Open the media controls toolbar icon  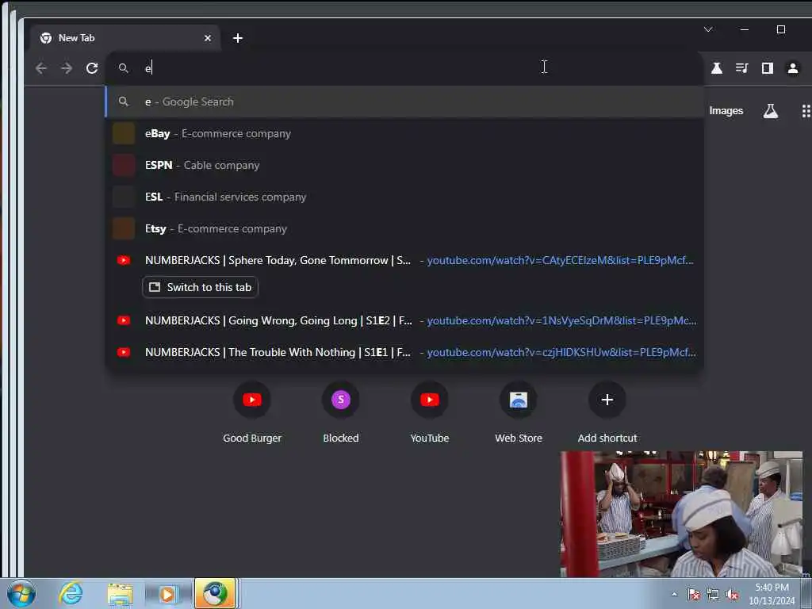(x=741, y=68)
